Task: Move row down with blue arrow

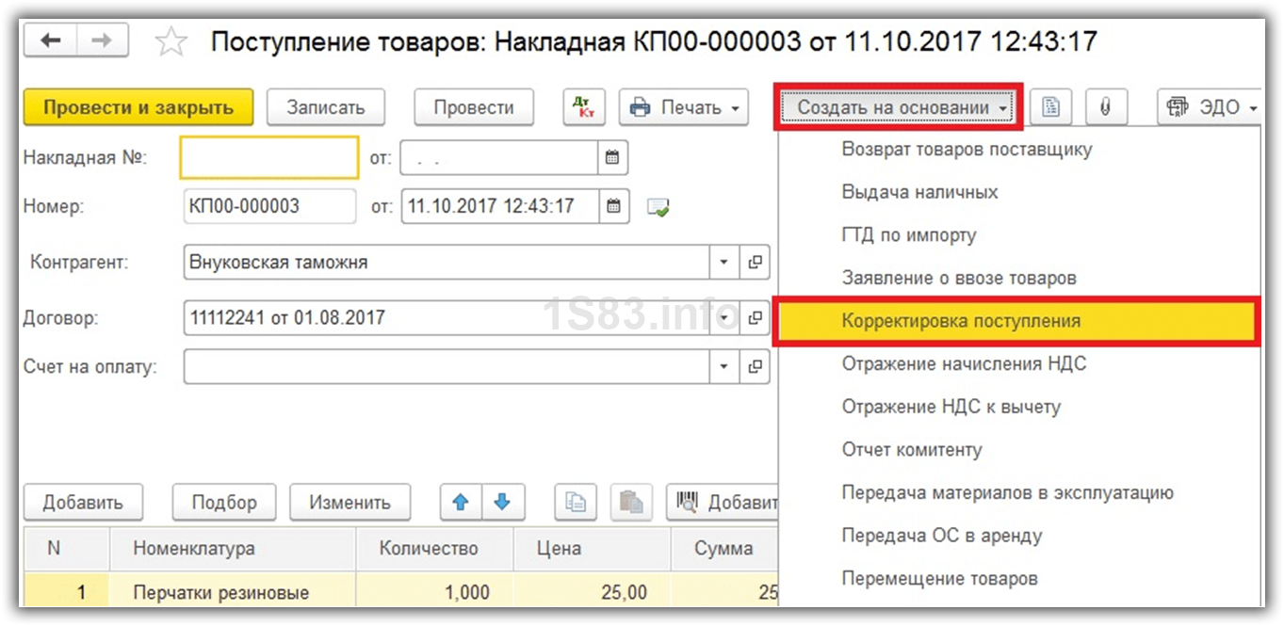Action: pos(503,503)
